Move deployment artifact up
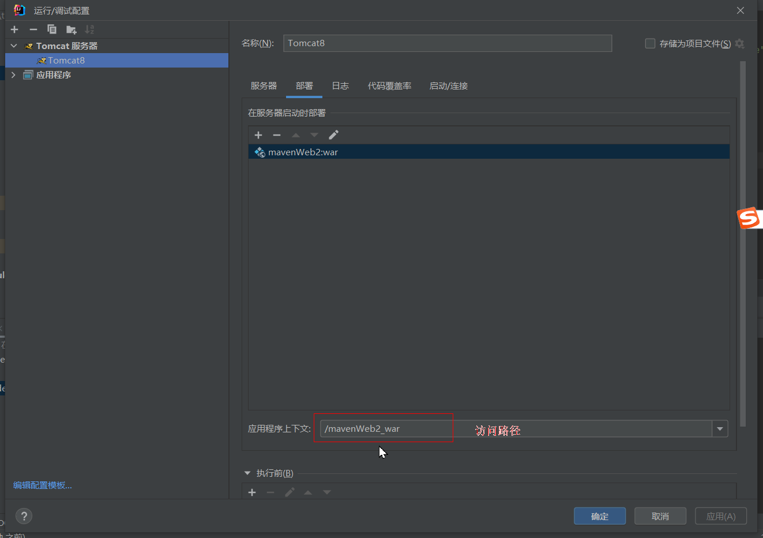 (x=296, y=135)
